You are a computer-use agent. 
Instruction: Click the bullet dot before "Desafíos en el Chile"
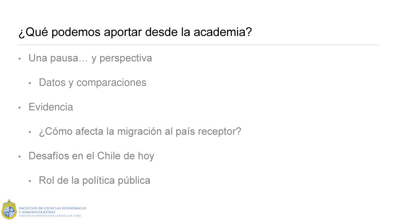coord(19,156)
